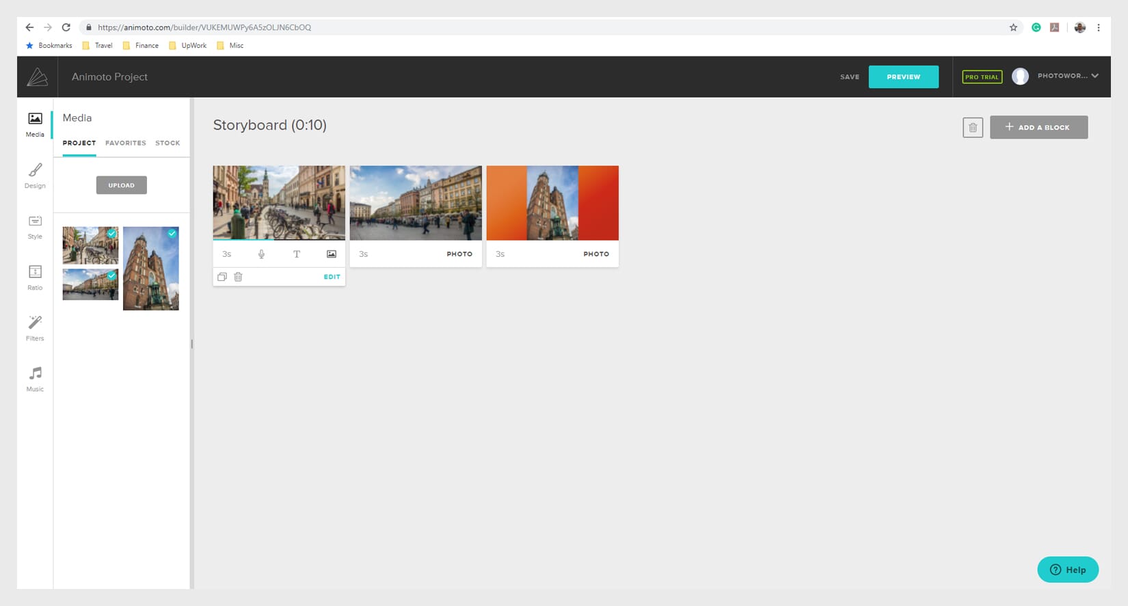Click the Animoto logo icon
Viewport: 1128px width, 606px height.
point(38,77)
